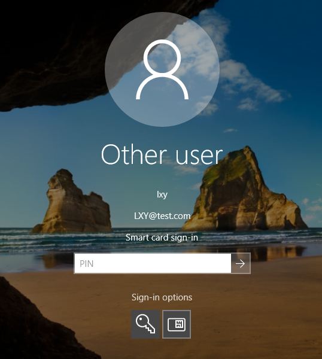Image resolution: width=322 pixels, height=359 pixels.
Task: Activate the highlighted smart card option
Action: [177, 324]
